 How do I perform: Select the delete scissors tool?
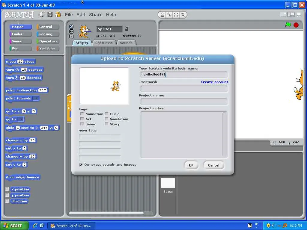169,15
